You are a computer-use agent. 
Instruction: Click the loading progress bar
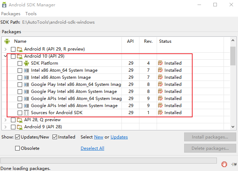108,161
